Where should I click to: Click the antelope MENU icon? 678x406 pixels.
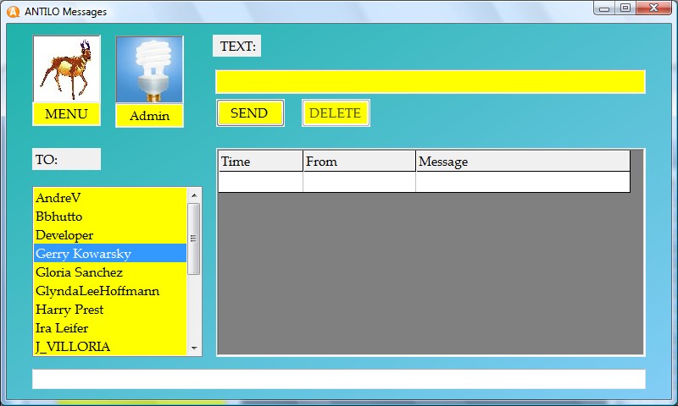point(66,70)
